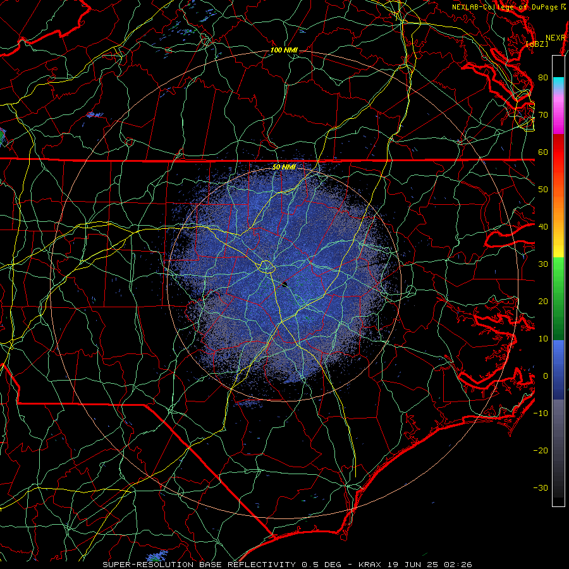Click the red segment of the color bar
569x569 pixels.
[x=558, y=152]
